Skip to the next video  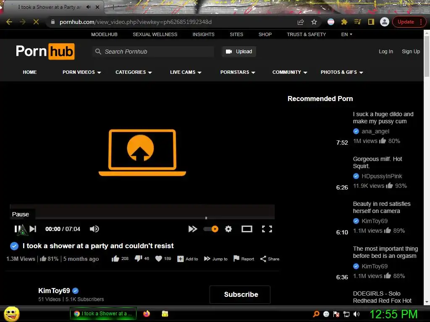point(33,229)
